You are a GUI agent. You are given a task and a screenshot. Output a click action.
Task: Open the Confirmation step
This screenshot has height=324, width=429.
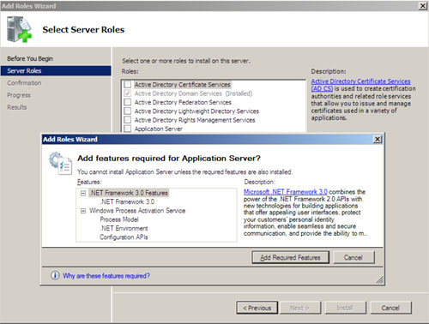point(24,83)
